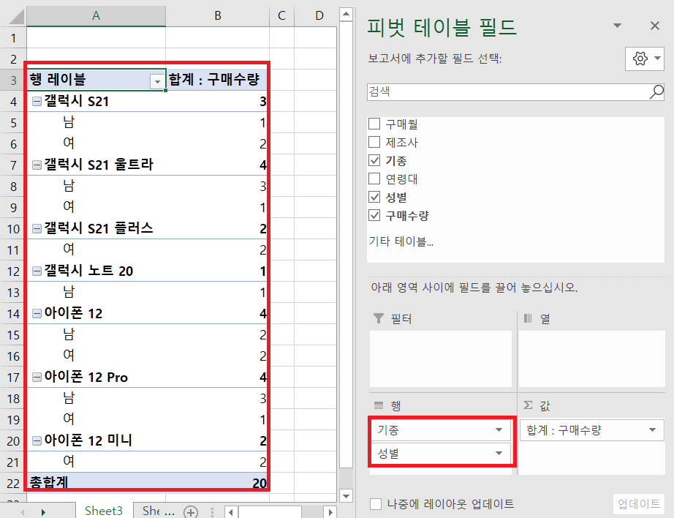Switch to the truncated She... sheet tab
This screenshot has width=674, height=518.
tap(158, 511)
